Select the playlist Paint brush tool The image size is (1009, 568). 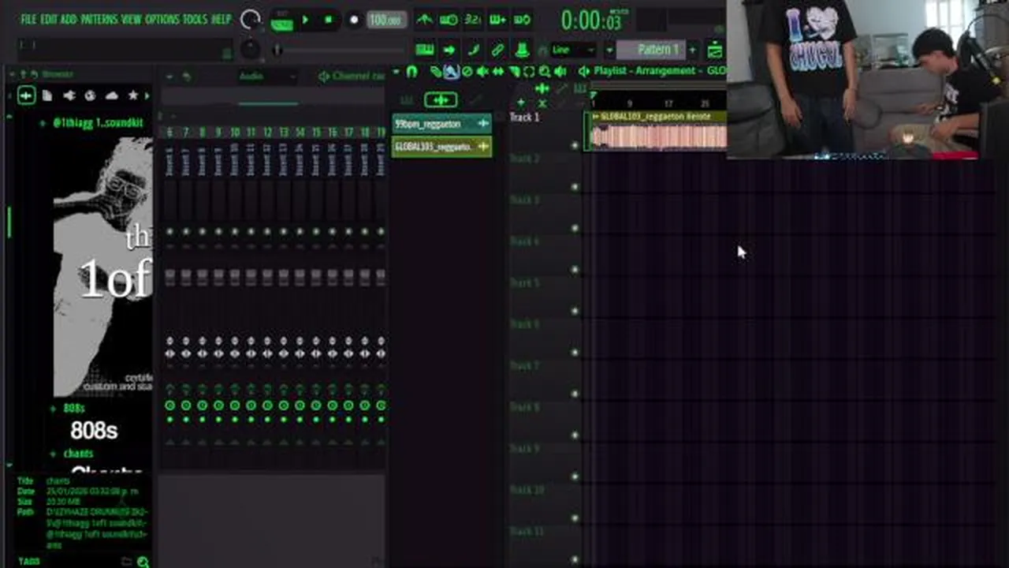click(x=451, y=72)
